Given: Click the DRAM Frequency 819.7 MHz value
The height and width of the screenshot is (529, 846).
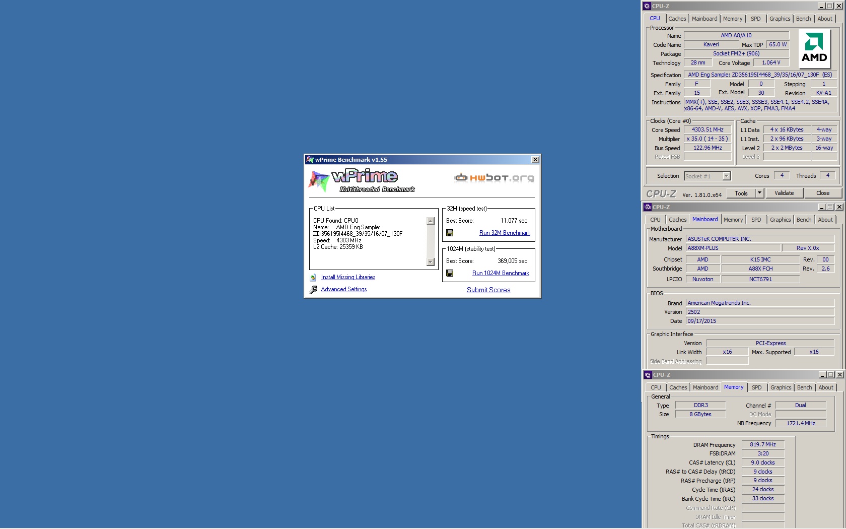Looking at the screenshot, I should coord(763,444).
